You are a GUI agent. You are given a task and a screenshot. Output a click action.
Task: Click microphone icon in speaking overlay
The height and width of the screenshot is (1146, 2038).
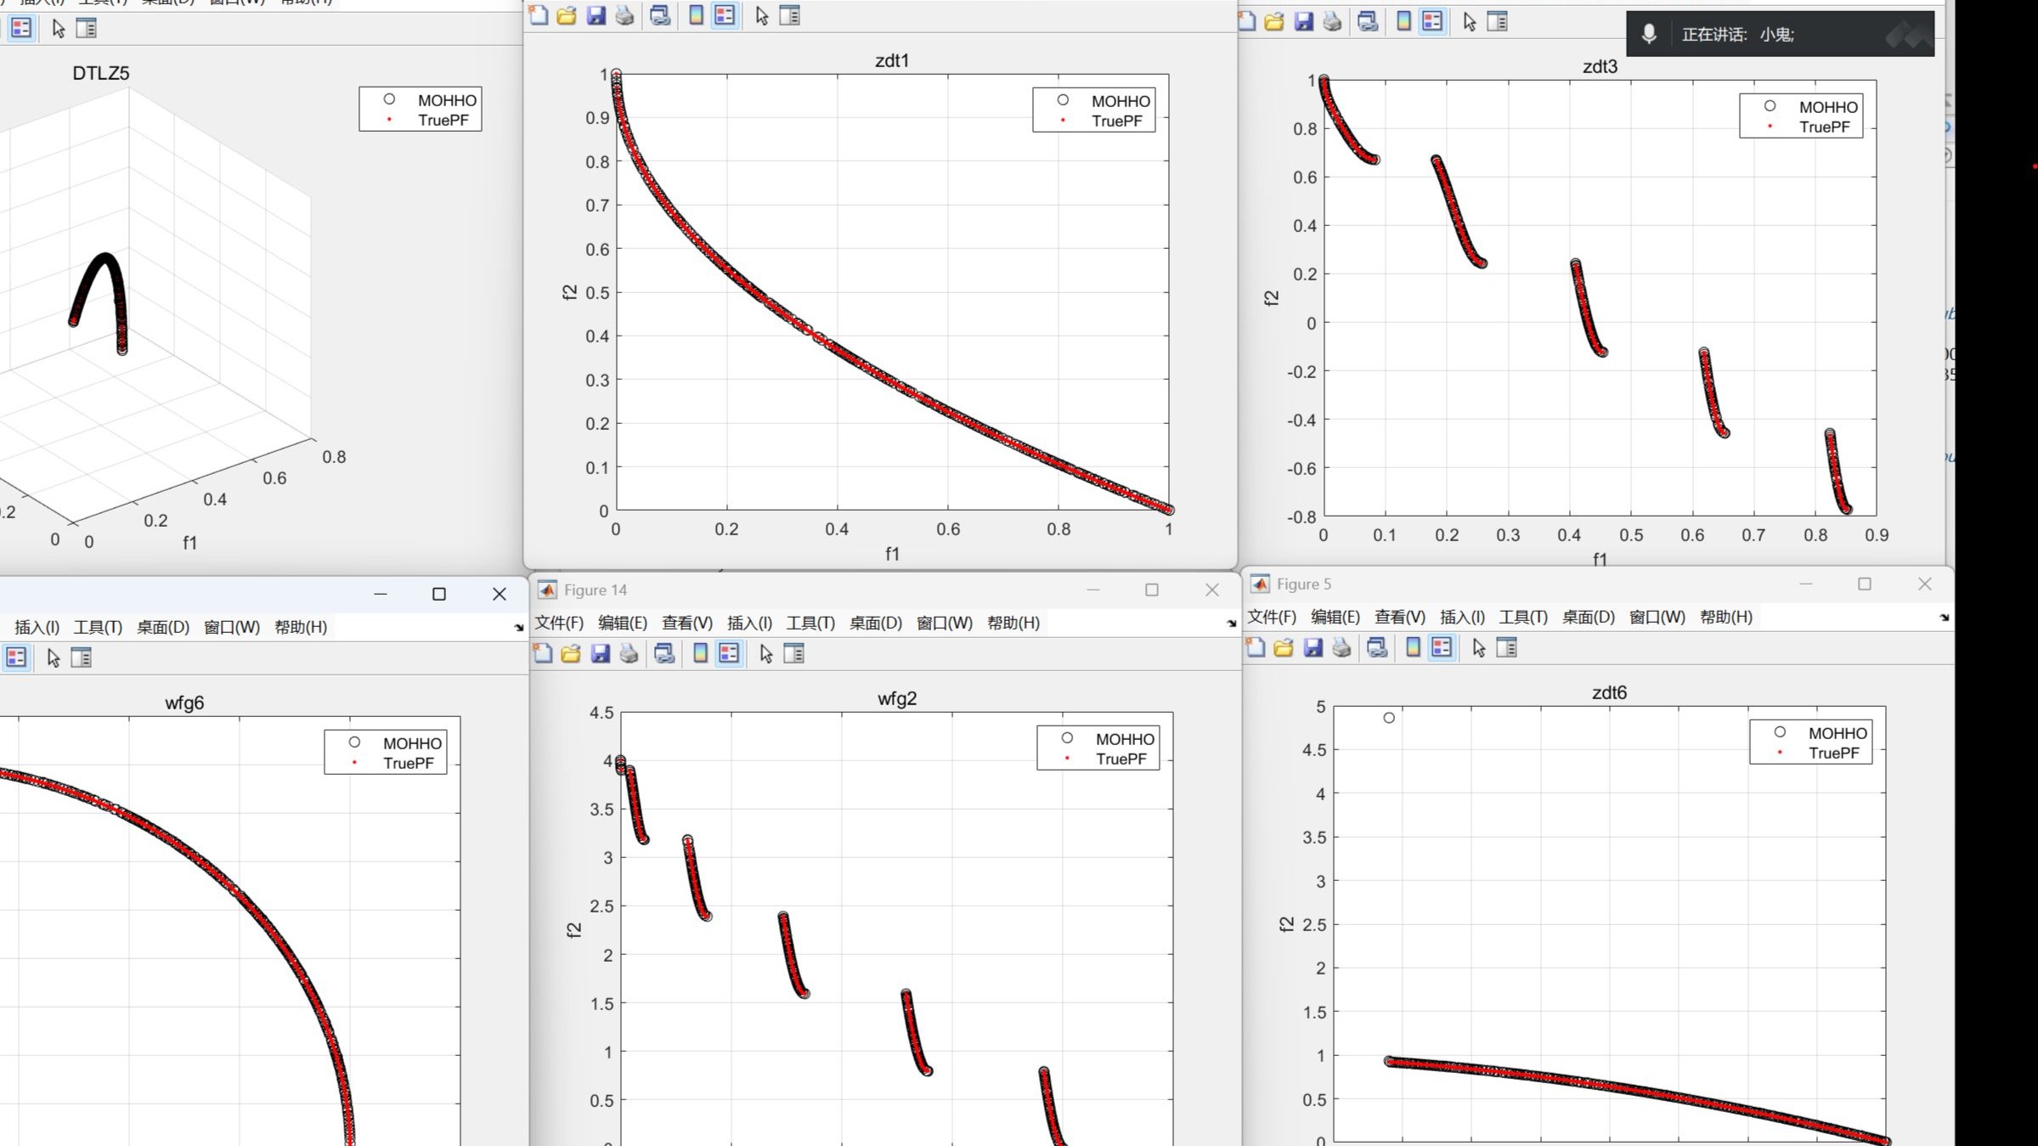(1649, 34)
